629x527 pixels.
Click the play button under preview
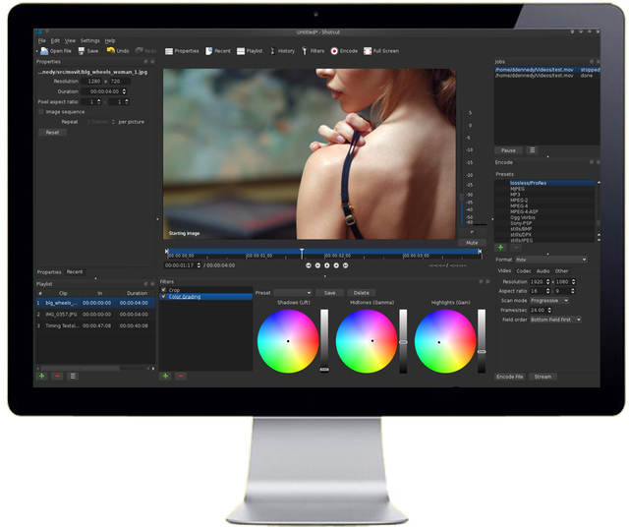point(327,265)
